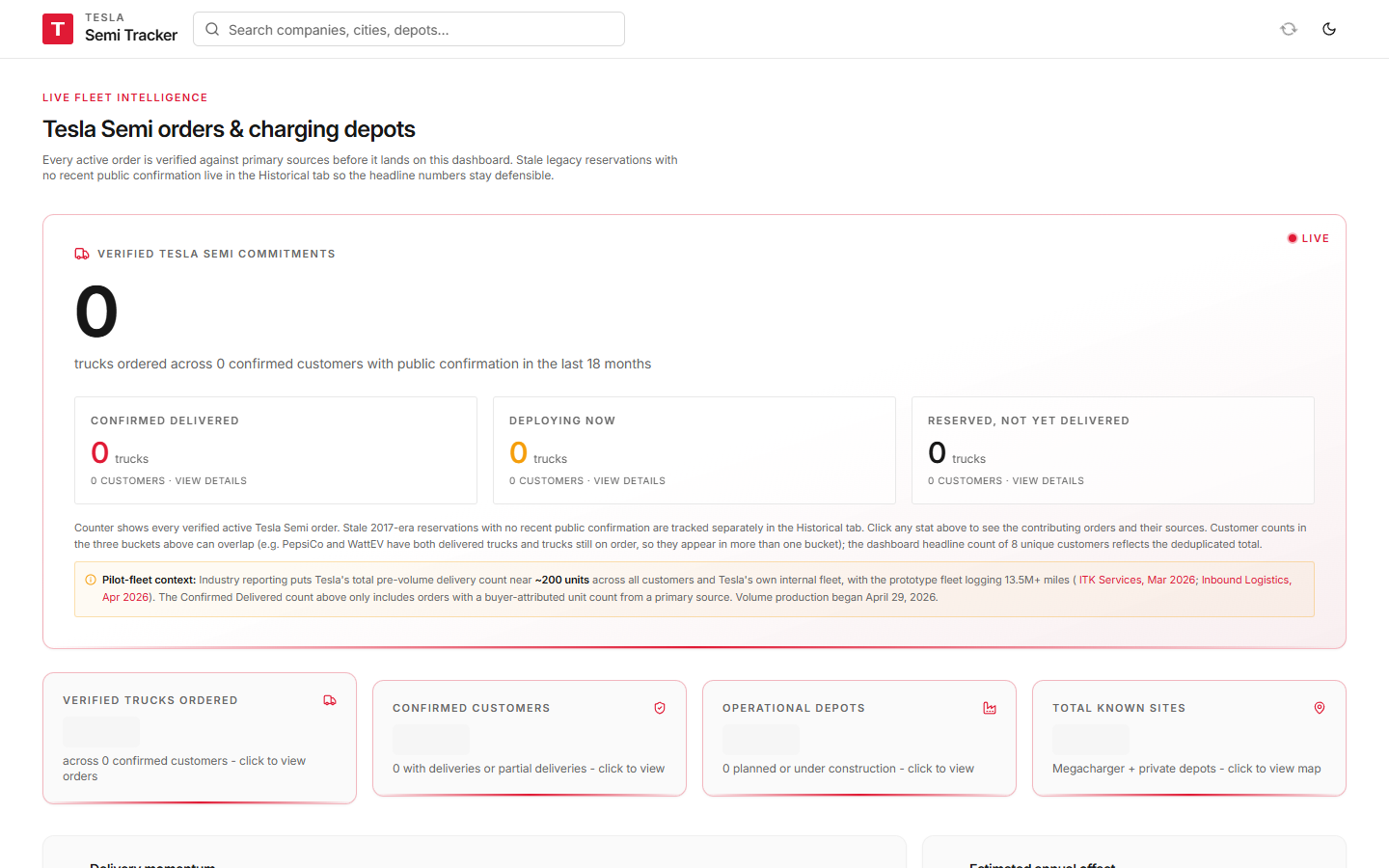Click the LIVE FLEET INTELLIGENCE label
1389x868 pixels.
(125, 97)
